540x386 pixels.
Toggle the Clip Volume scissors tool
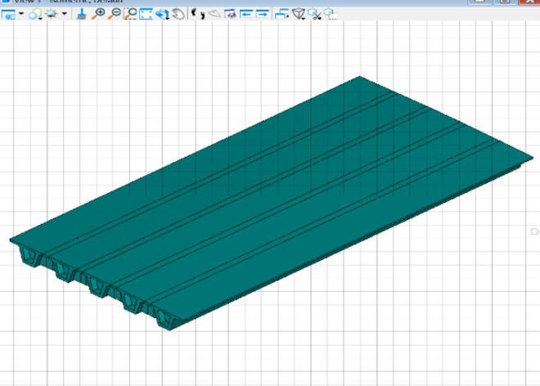[315, 14]
